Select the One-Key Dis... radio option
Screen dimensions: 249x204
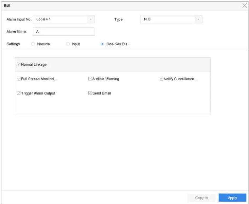coord(102,44)
